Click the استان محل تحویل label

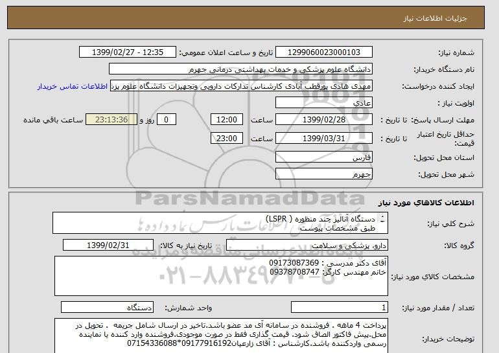[444, 158]
